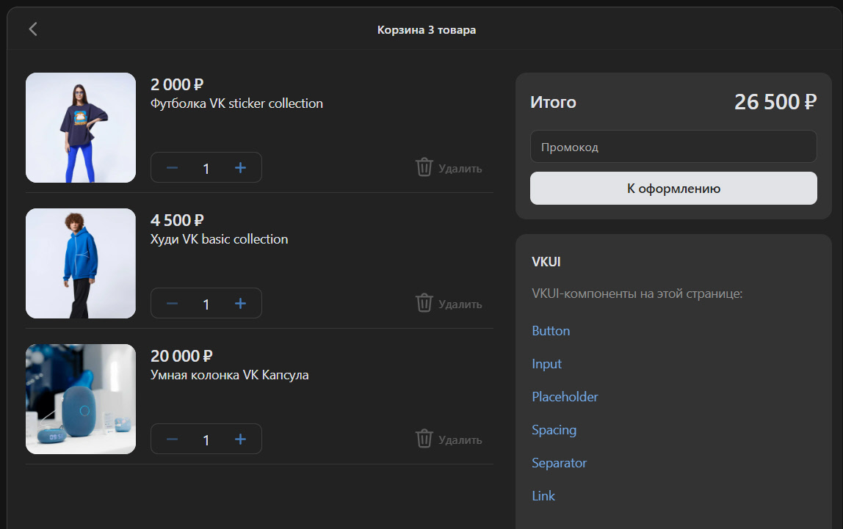Click the quantity value of Худи VK
The image size is (843, 529).
click(206, 304)
